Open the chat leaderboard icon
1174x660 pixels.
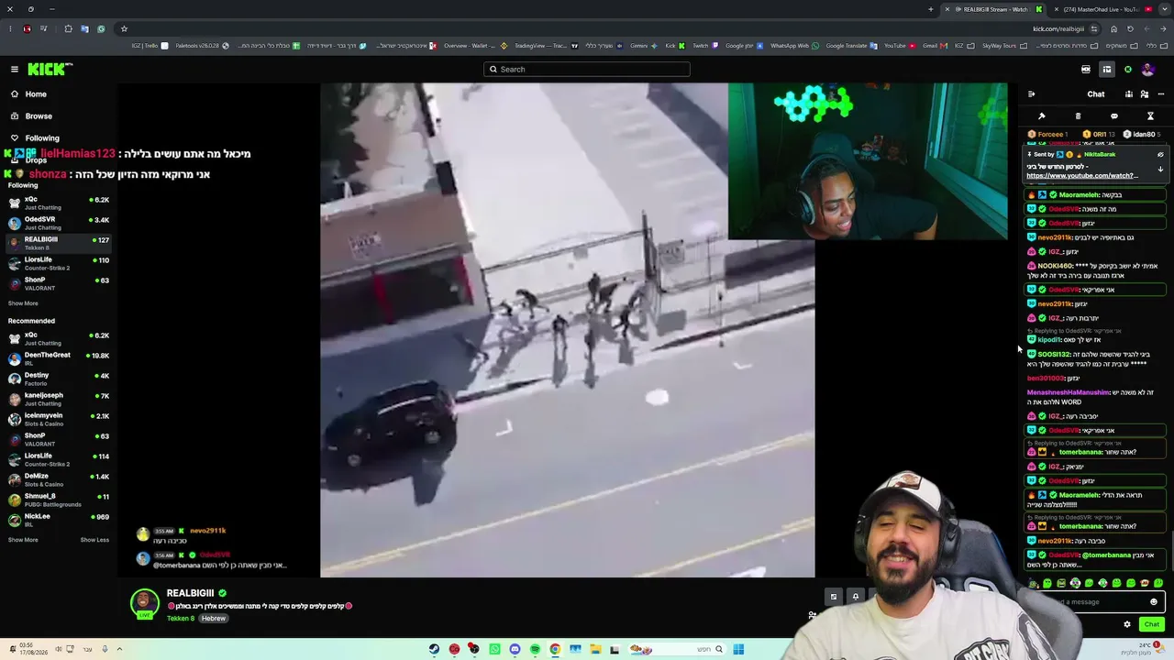(x=1128, y=94)
